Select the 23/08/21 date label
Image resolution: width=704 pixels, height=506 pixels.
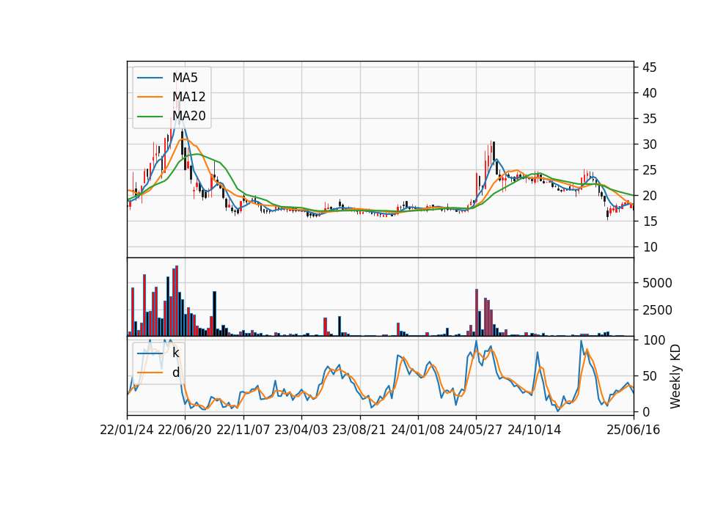[359, 430]
